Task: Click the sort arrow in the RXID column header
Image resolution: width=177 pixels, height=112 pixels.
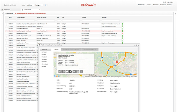Action: point(15,17)
